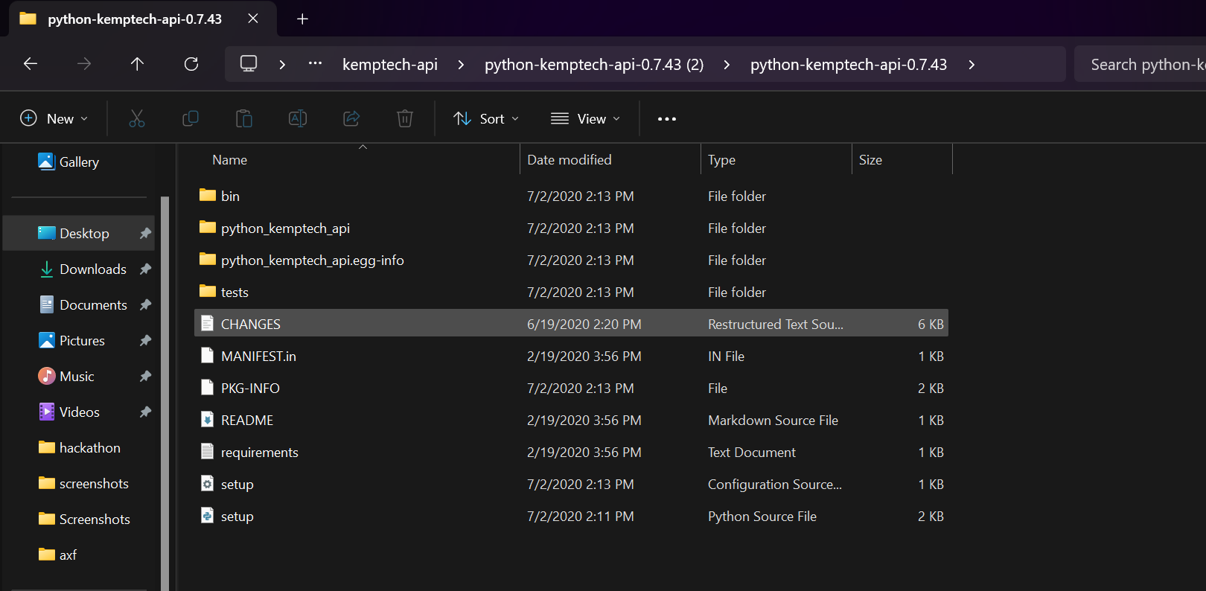
Task: Select the setup Python Source File
Action: coord(571,517)
